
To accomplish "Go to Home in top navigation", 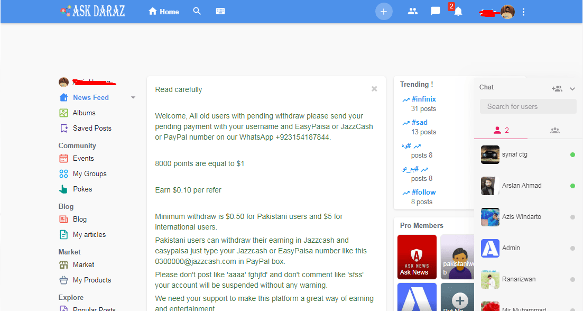I will click(x=163, y=12).
